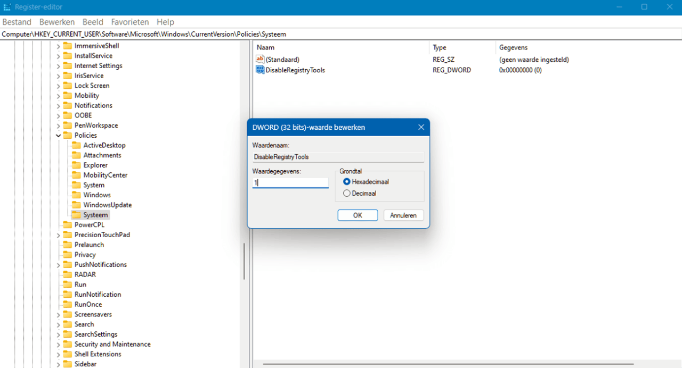Collapse the Policies tree branch

point(58,135)
